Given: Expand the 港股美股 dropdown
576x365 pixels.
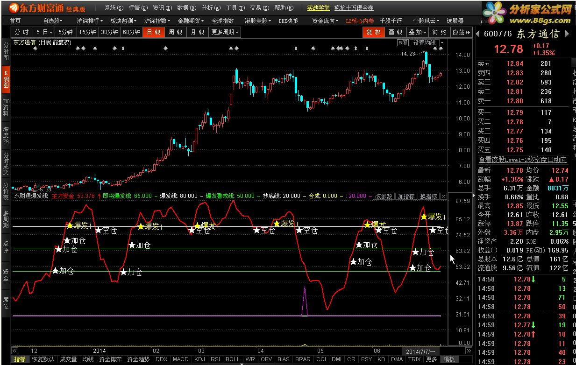Looking at the screenshot, I should [259, 21].
